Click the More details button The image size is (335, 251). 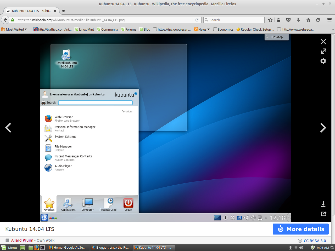pyautogui.click(x=301, y=229)
